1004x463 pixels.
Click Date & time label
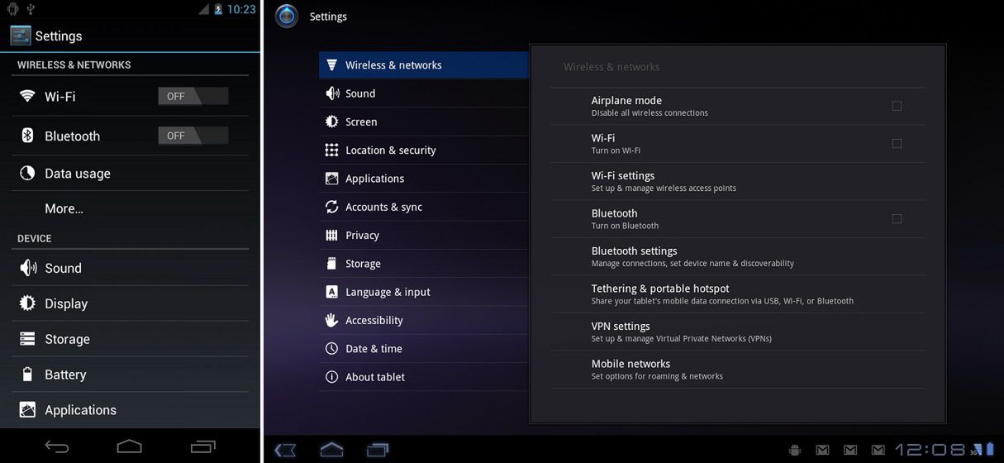tap(374, 349)
